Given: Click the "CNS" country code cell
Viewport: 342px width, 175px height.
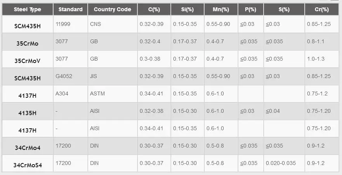Looking at the screenshot, I should tap(95, 24).
